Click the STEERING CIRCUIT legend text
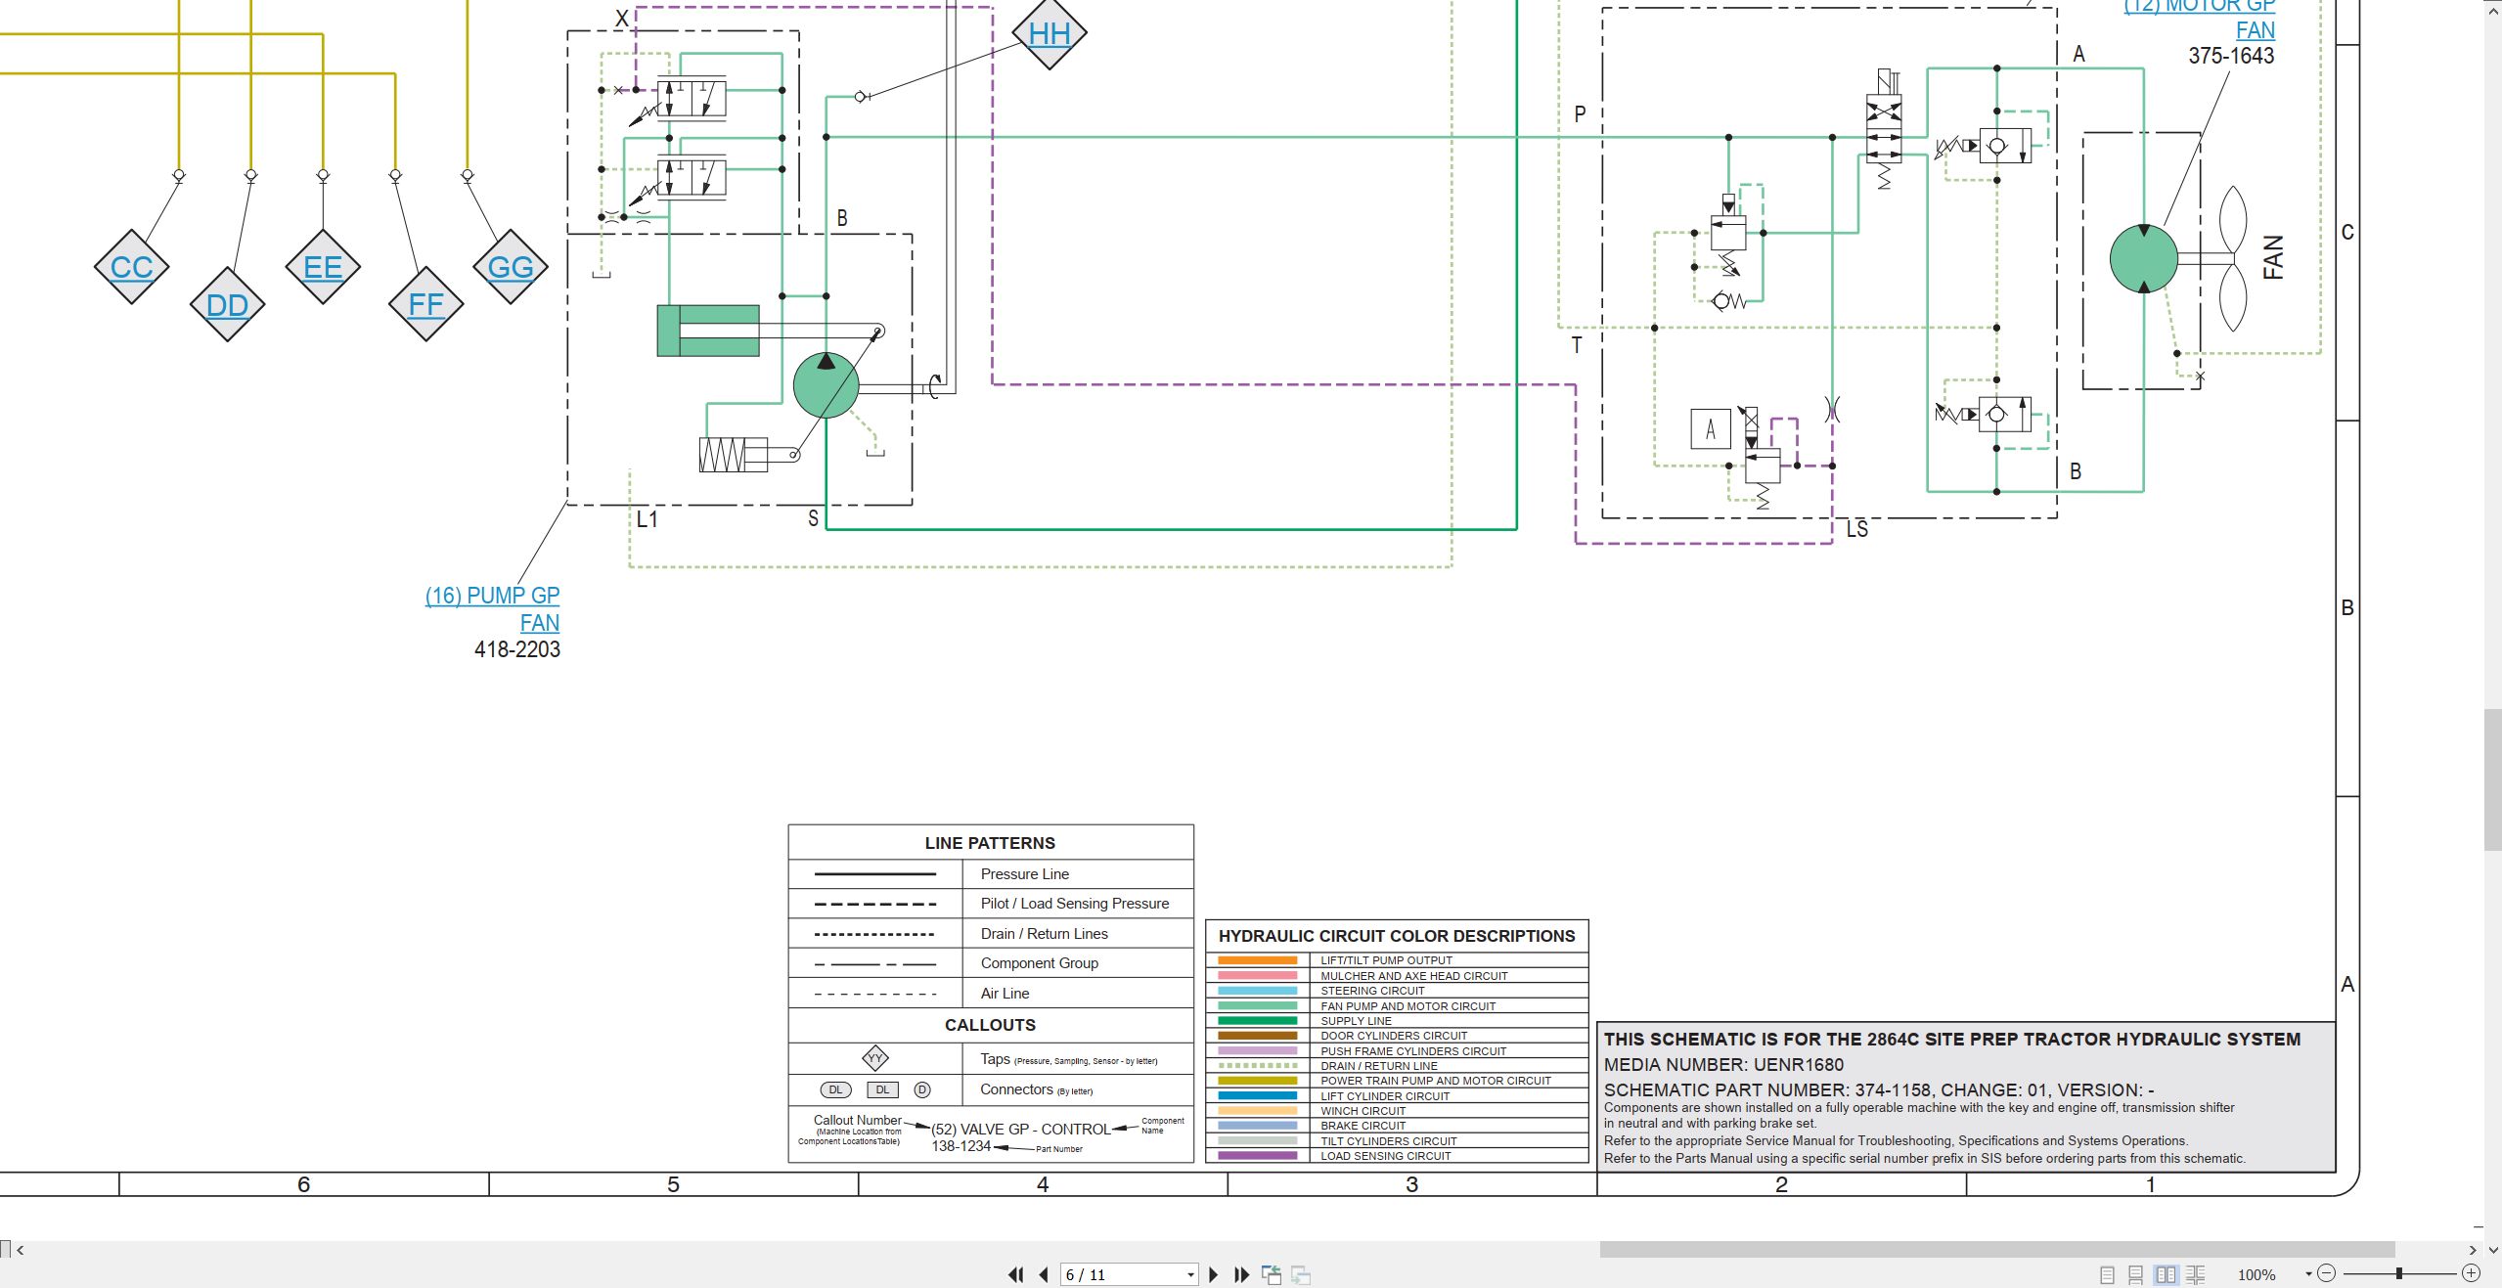Viewport: 2502px width, 1288px height. [x=1372, y=991]
